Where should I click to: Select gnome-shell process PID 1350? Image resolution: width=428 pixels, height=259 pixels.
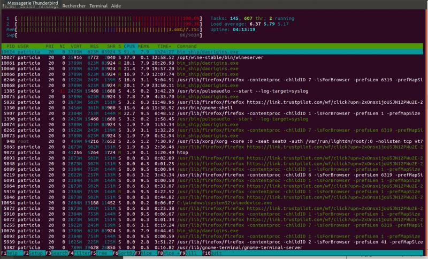(x=212, y=108)
